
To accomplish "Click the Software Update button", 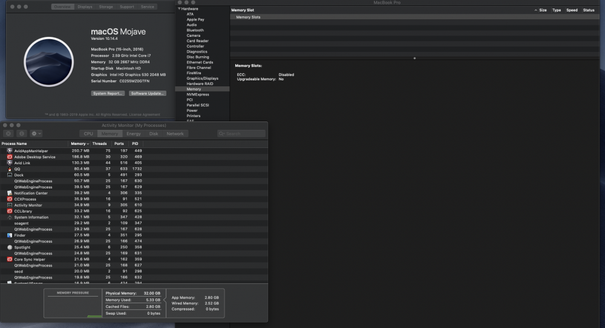I will 148,93.
